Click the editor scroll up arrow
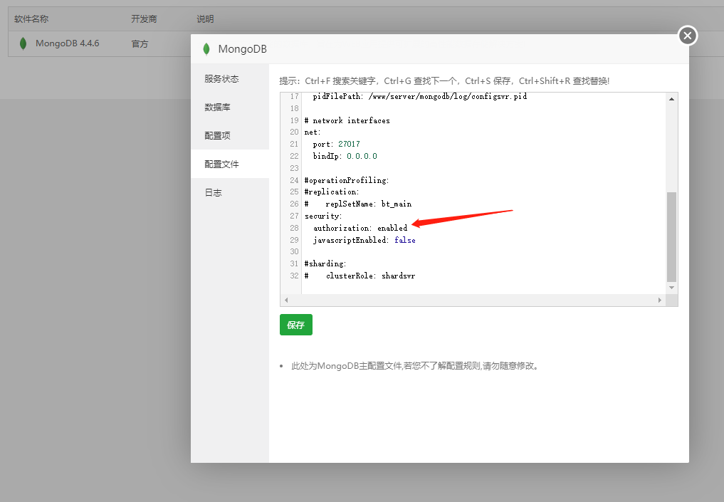Image resolution: width=724 pixels, height=502 pixels. (x=671, y=99)
